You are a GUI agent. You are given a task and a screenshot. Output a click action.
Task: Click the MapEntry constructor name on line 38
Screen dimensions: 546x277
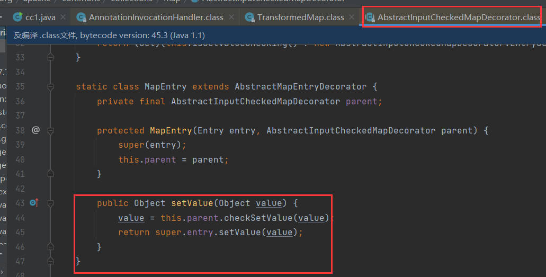coord(171,130)
